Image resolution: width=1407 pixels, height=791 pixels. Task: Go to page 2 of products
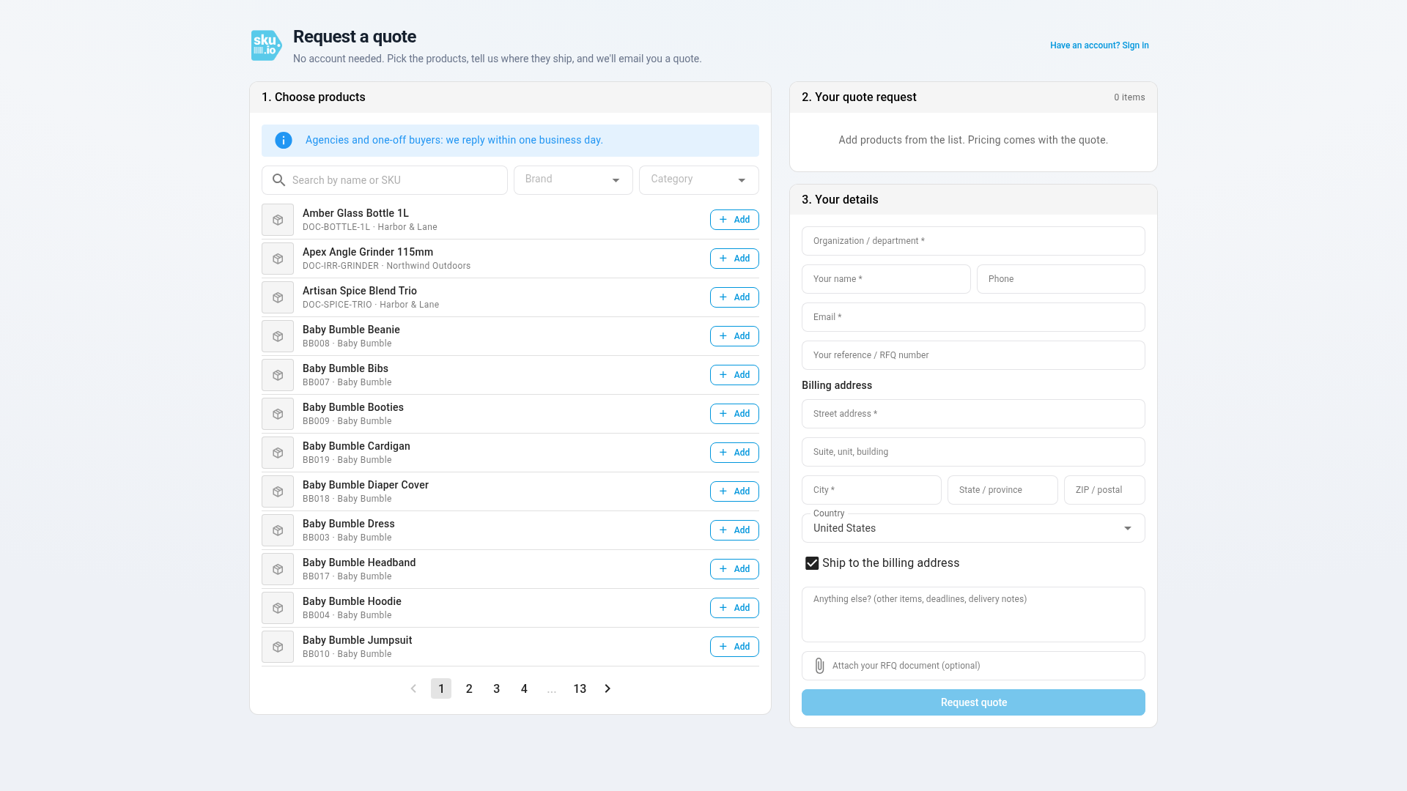pos(469,688)
